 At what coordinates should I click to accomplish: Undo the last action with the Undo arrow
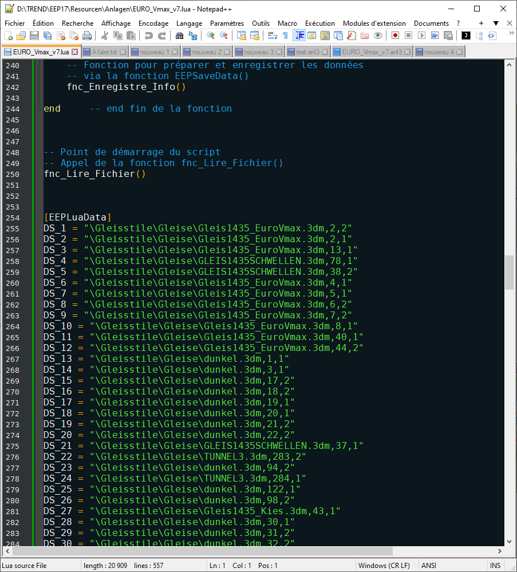[x=148, y=35]
